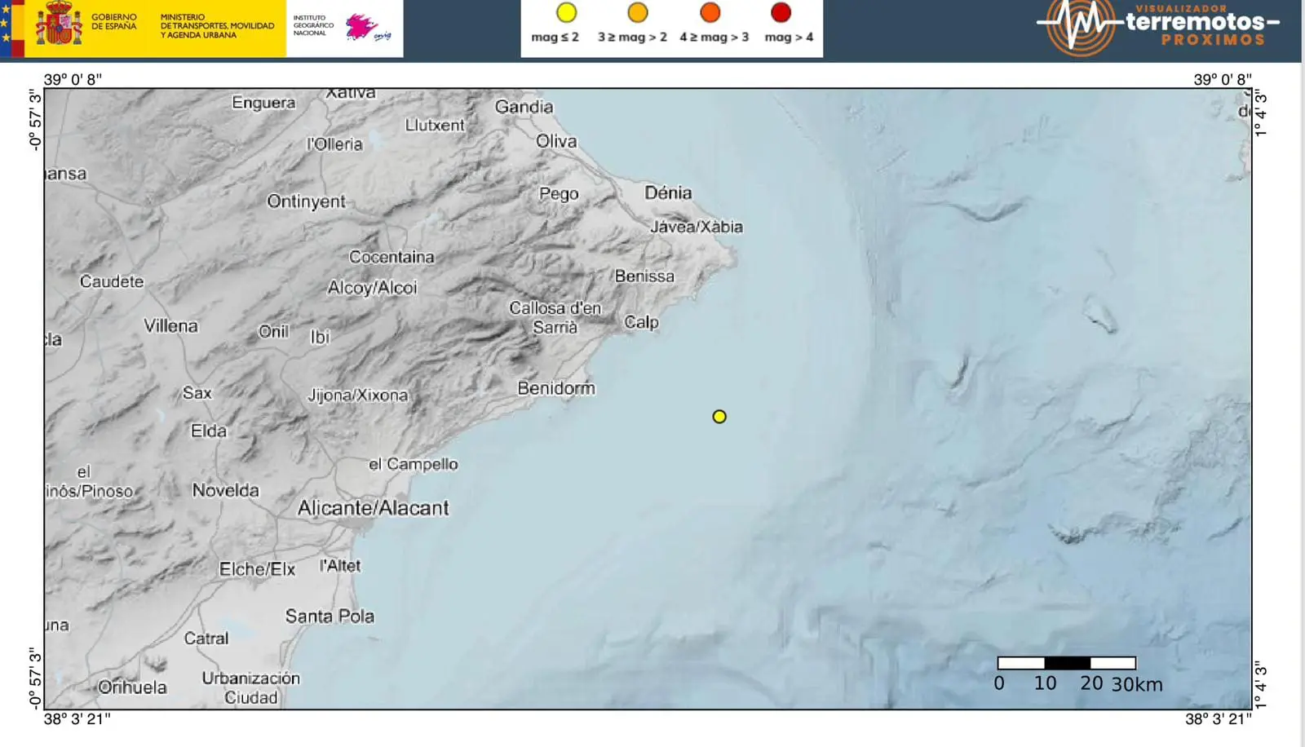Click the Gandia label on the map
This screenshot has height=747, width=1305.
524,107
